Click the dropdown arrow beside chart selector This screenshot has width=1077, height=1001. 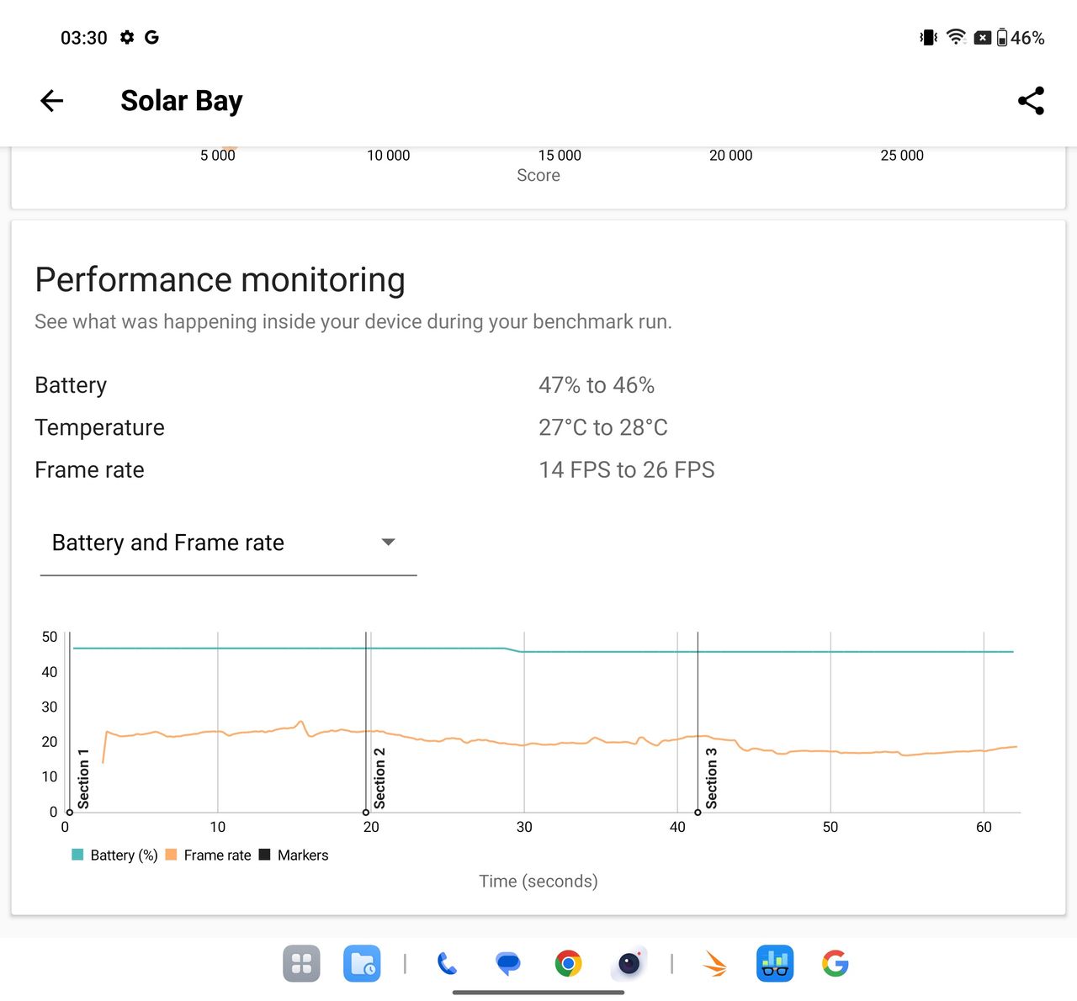click(x=388, y=543)
